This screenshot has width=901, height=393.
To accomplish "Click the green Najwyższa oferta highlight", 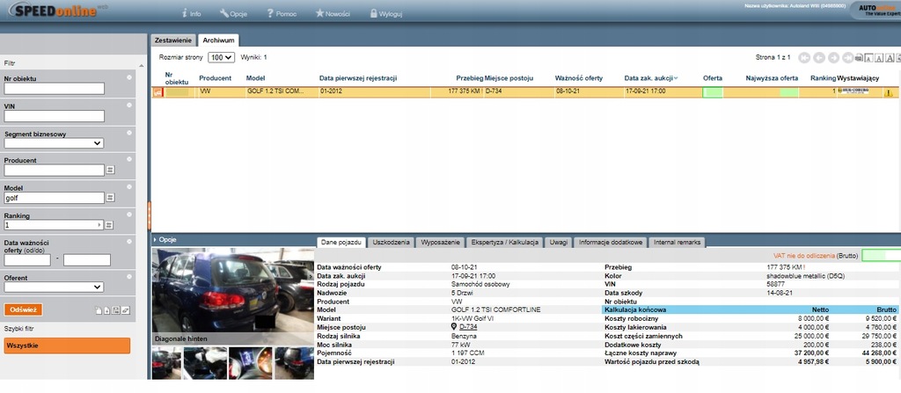I will (x=789, y=92).
